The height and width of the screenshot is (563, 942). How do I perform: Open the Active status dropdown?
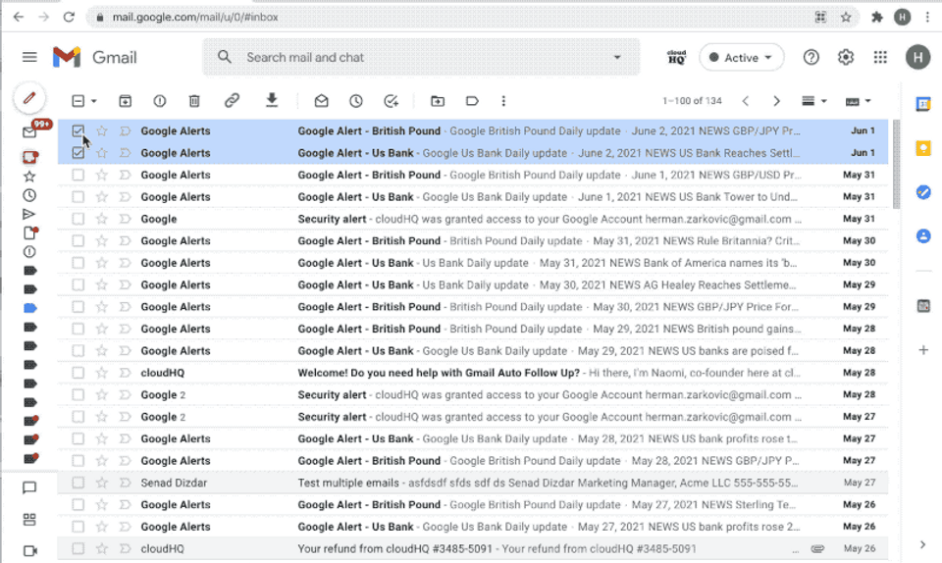coord(742,58)
